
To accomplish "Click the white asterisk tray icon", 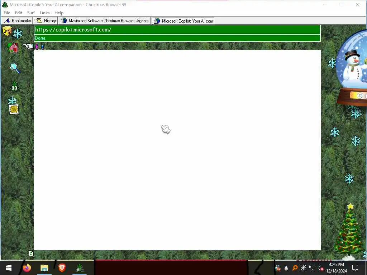I will (303, 268).
